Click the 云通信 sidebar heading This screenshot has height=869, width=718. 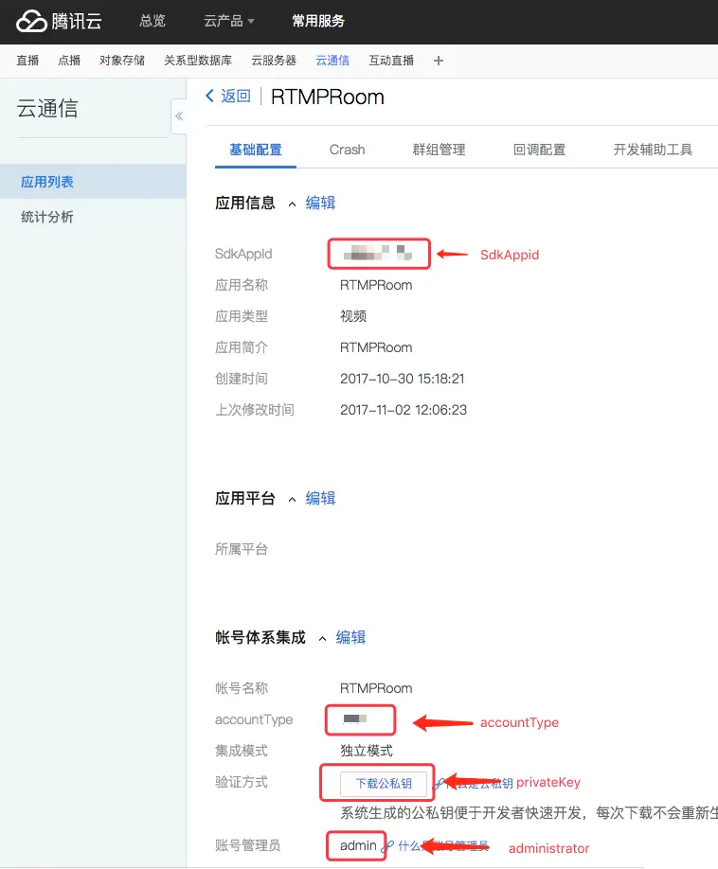[47, 108]
